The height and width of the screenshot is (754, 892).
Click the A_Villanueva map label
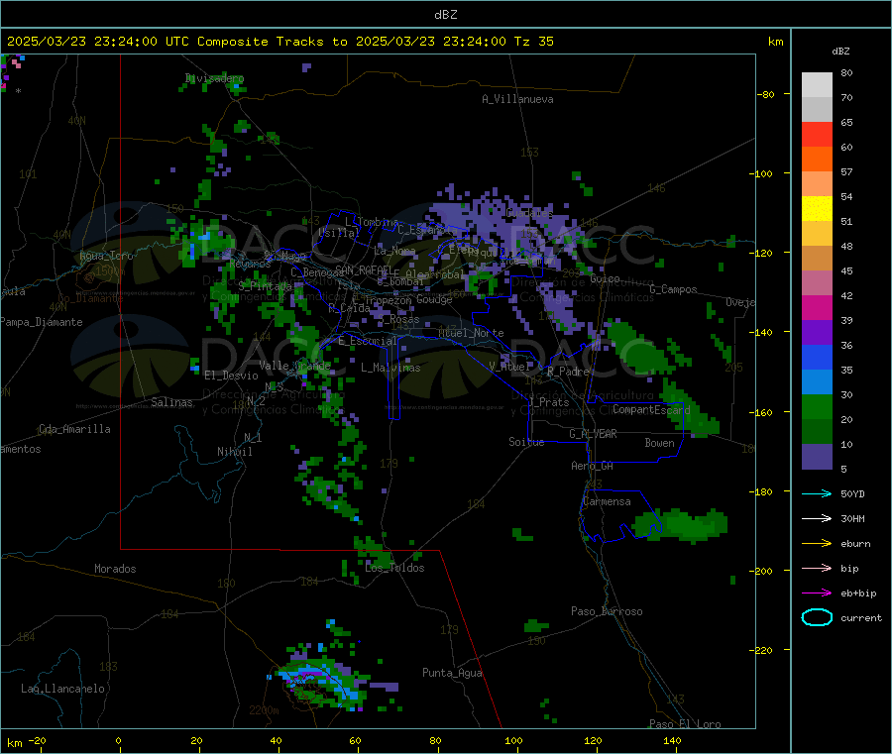517,99
